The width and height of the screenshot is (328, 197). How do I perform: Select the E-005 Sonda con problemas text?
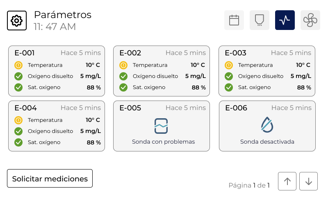point(163,142)
